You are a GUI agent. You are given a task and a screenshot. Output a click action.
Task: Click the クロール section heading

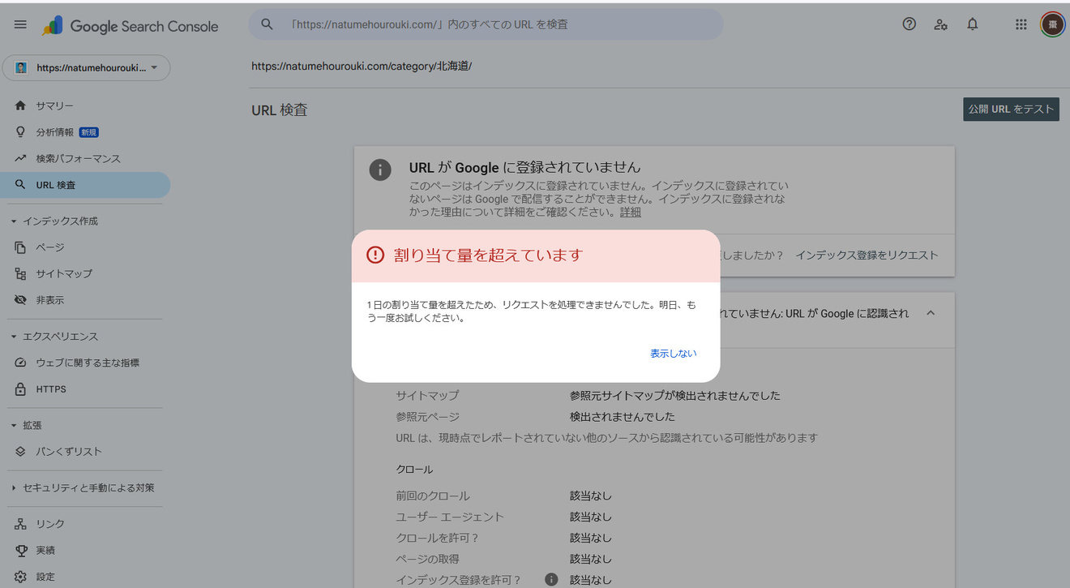[414, 470]
